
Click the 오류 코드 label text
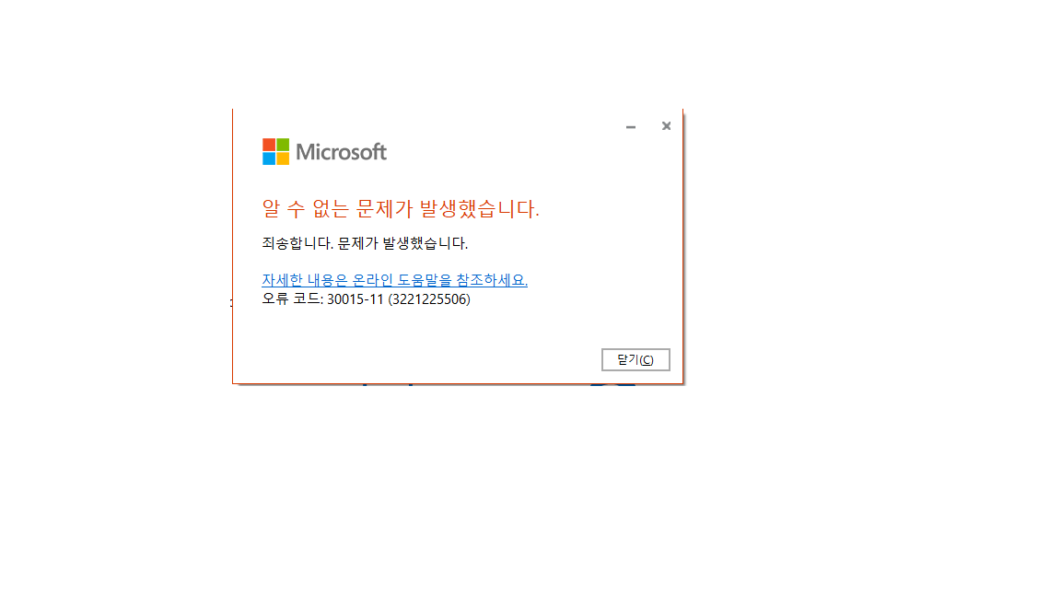point(292,298)
